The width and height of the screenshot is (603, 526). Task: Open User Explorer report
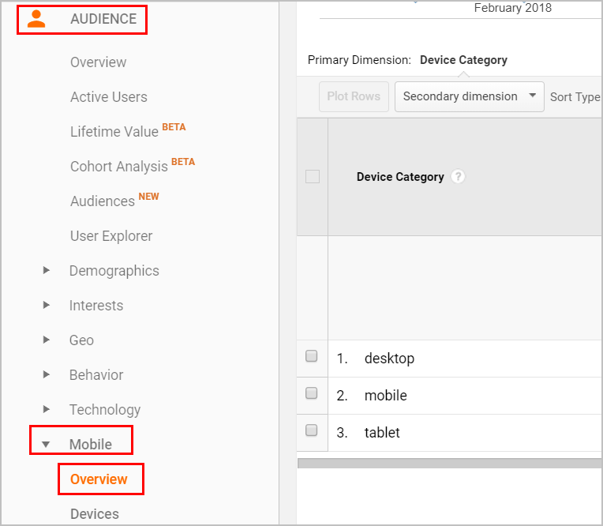[x=111, y=236]
